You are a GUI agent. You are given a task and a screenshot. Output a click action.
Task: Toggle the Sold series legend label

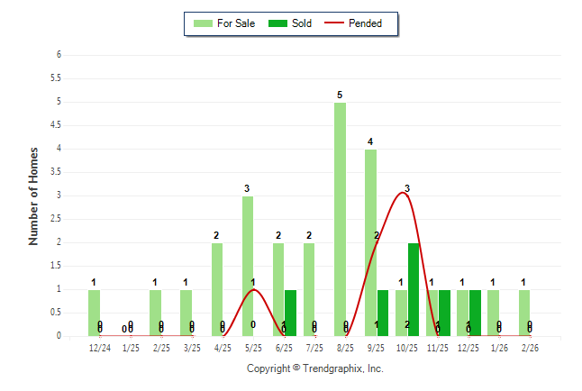pyautogui.click(x=302, y=23)
